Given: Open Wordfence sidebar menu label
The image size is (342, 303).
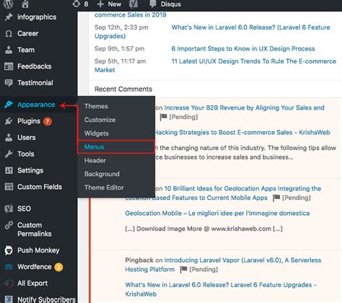Looking at the screenshot, I should (x=35, y=267).
